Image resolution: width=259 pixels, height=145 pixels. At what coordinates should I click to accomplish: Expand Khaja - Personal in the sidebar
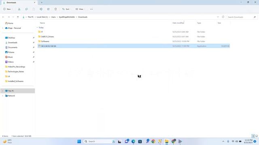tap(2, 28)
